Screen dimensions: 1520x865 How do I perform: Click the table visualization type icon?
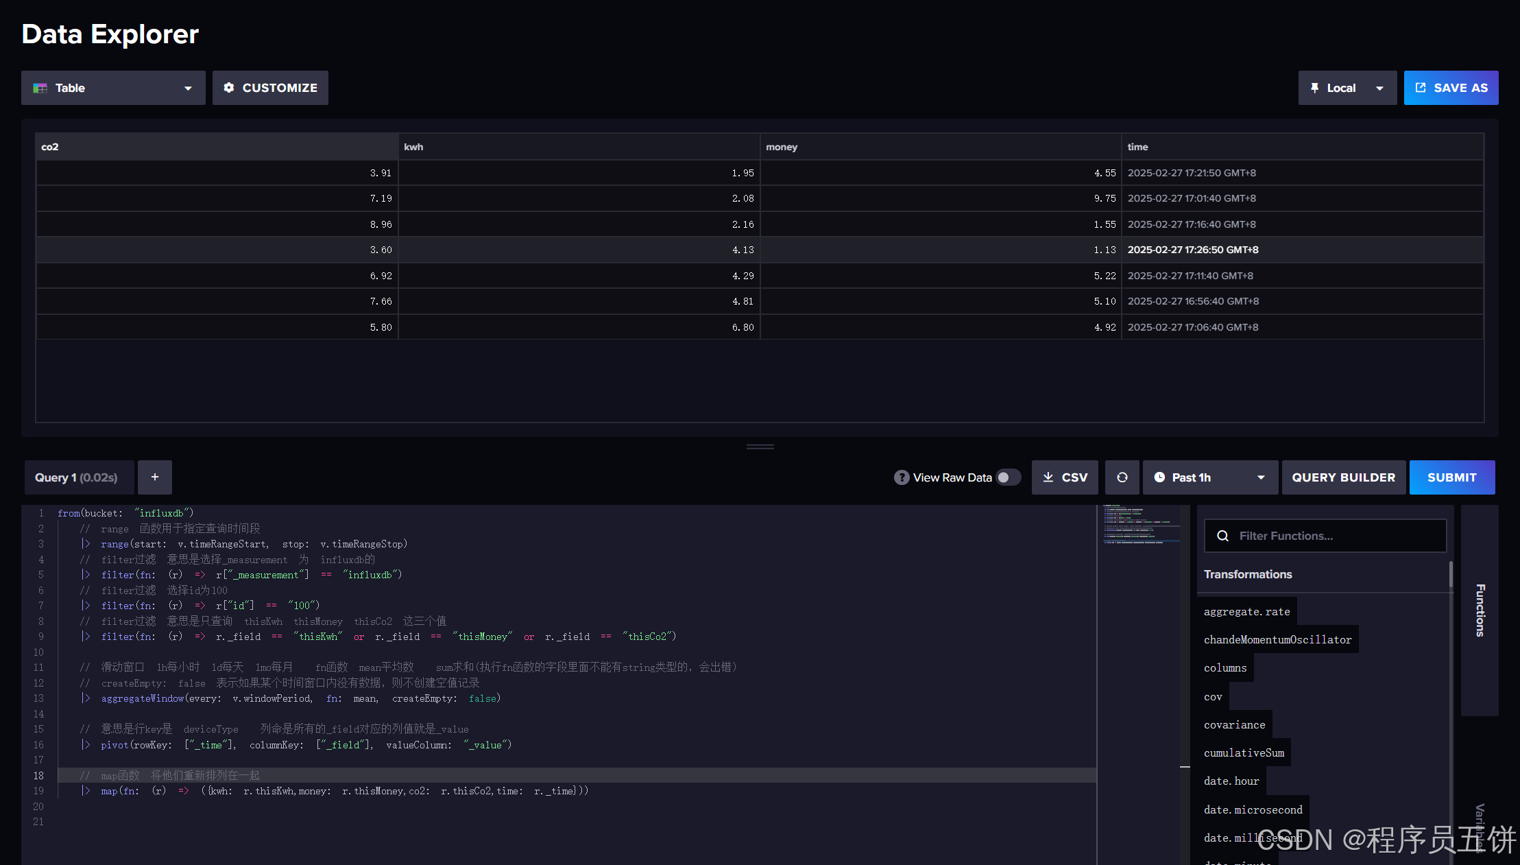coord(40,88)
